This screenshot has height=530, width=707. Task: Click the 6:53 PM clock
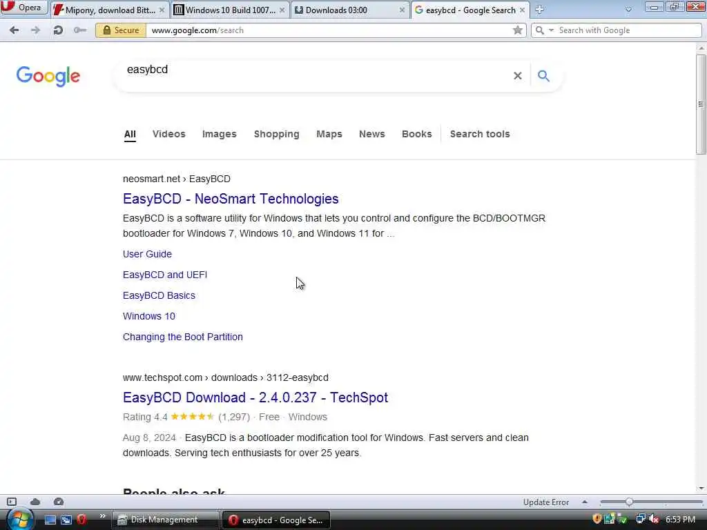tap(680, 520)
